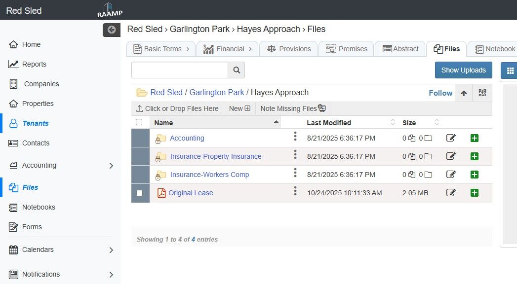
Task: Switch to grid view icon
Action: coord(509,70)
